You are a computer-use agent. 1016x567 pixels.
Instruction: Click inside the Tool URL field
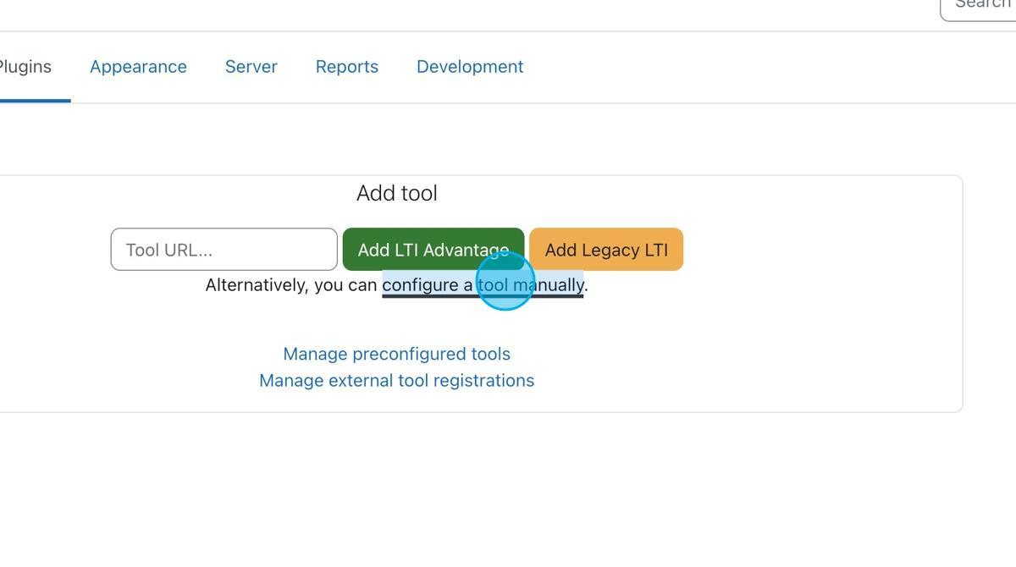[224, 249]
